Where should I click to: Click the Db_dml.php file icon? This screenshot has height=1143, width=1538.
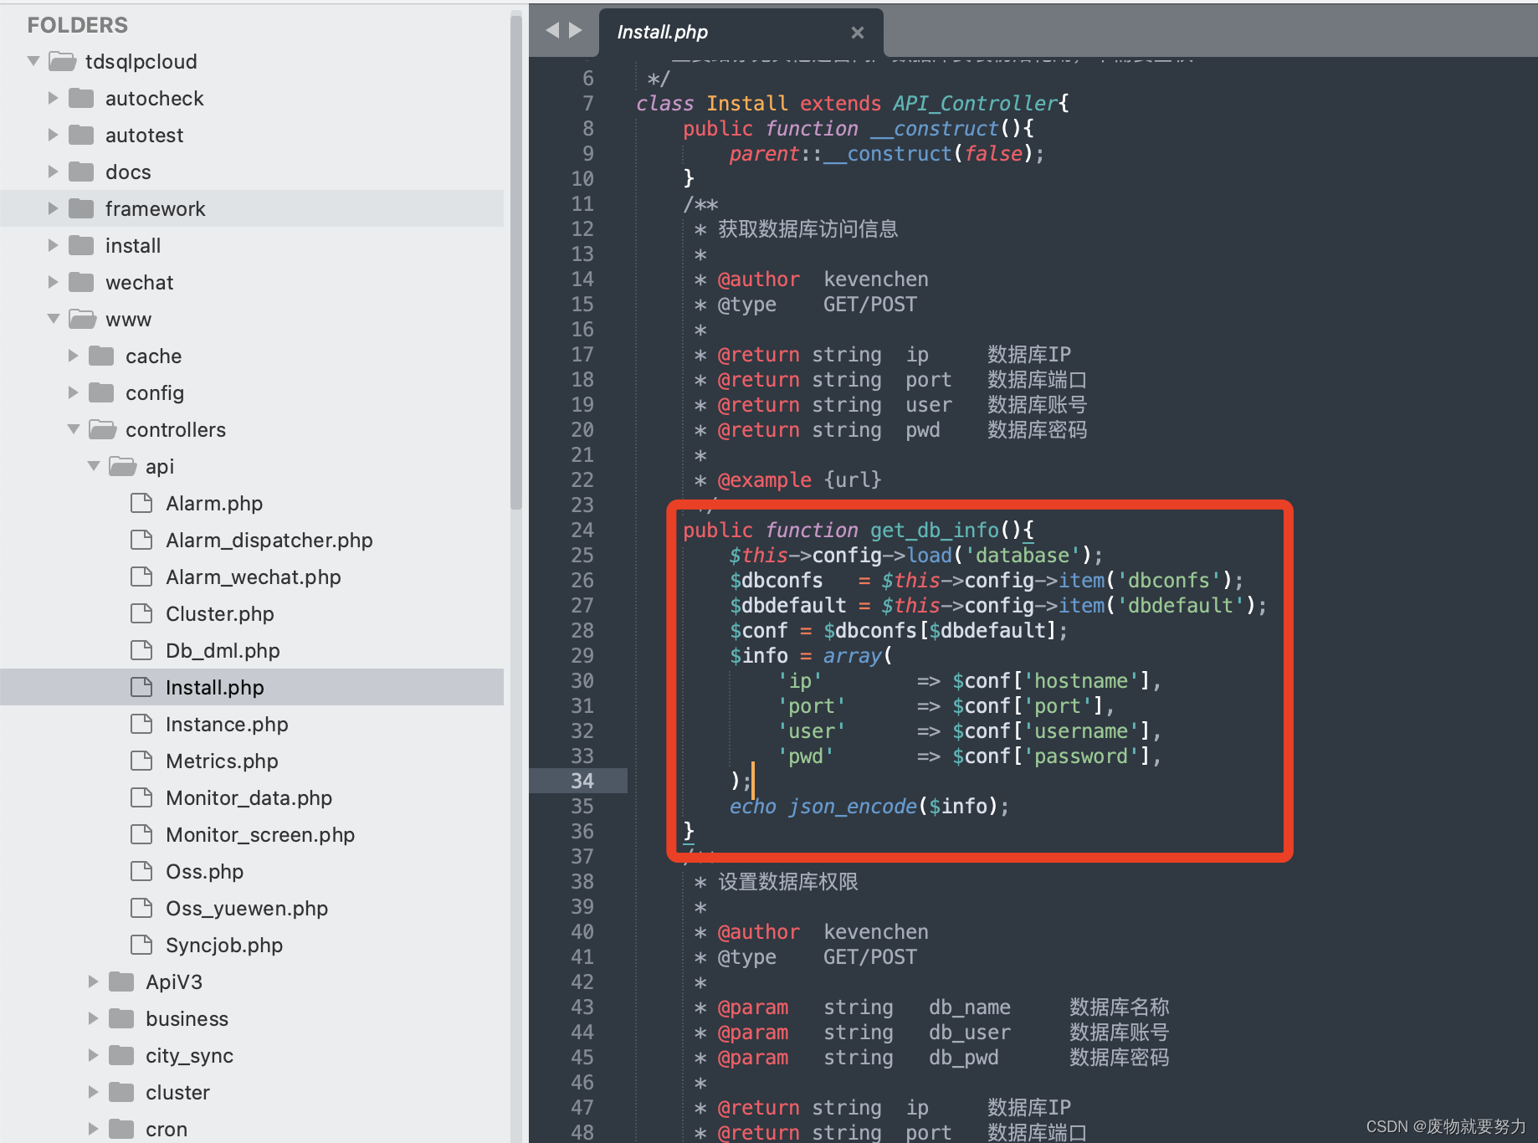pos(141,650)
